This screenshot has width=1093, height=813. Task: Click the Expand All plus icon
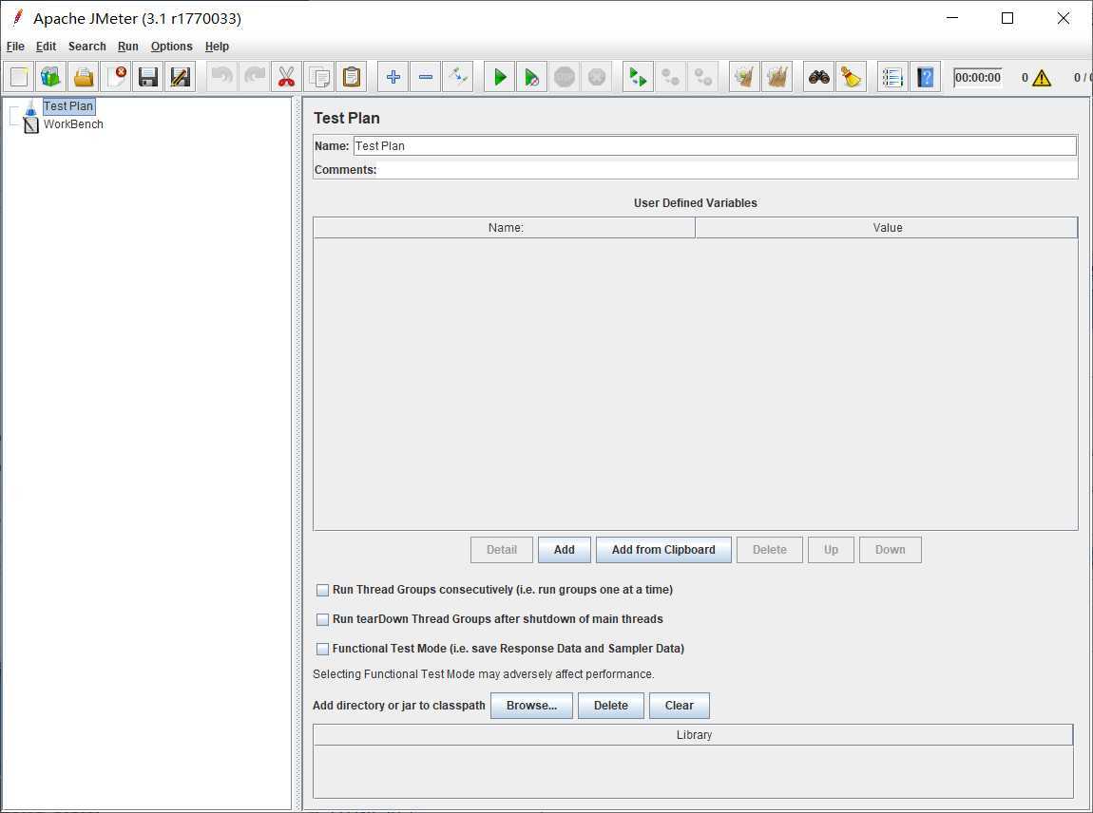pyautogui.click(x=393, y=78)
